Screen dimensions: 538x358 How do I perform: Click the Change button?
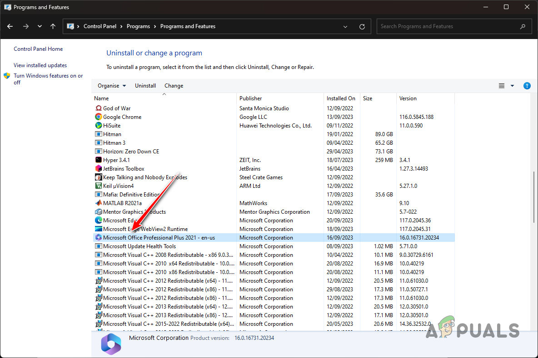174,86
